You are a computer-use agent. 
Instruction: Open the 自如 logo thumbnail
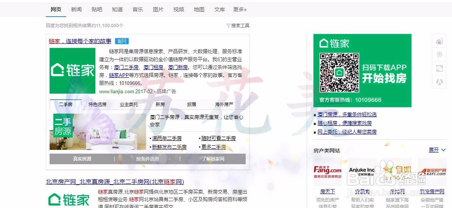click(x=397, y=171)
